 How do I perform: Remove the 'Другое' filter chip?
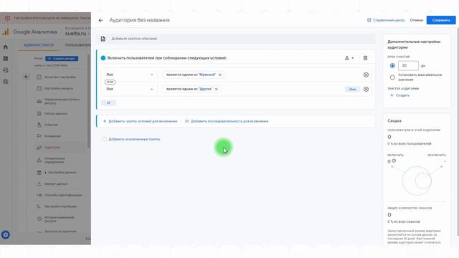[217, 89]
